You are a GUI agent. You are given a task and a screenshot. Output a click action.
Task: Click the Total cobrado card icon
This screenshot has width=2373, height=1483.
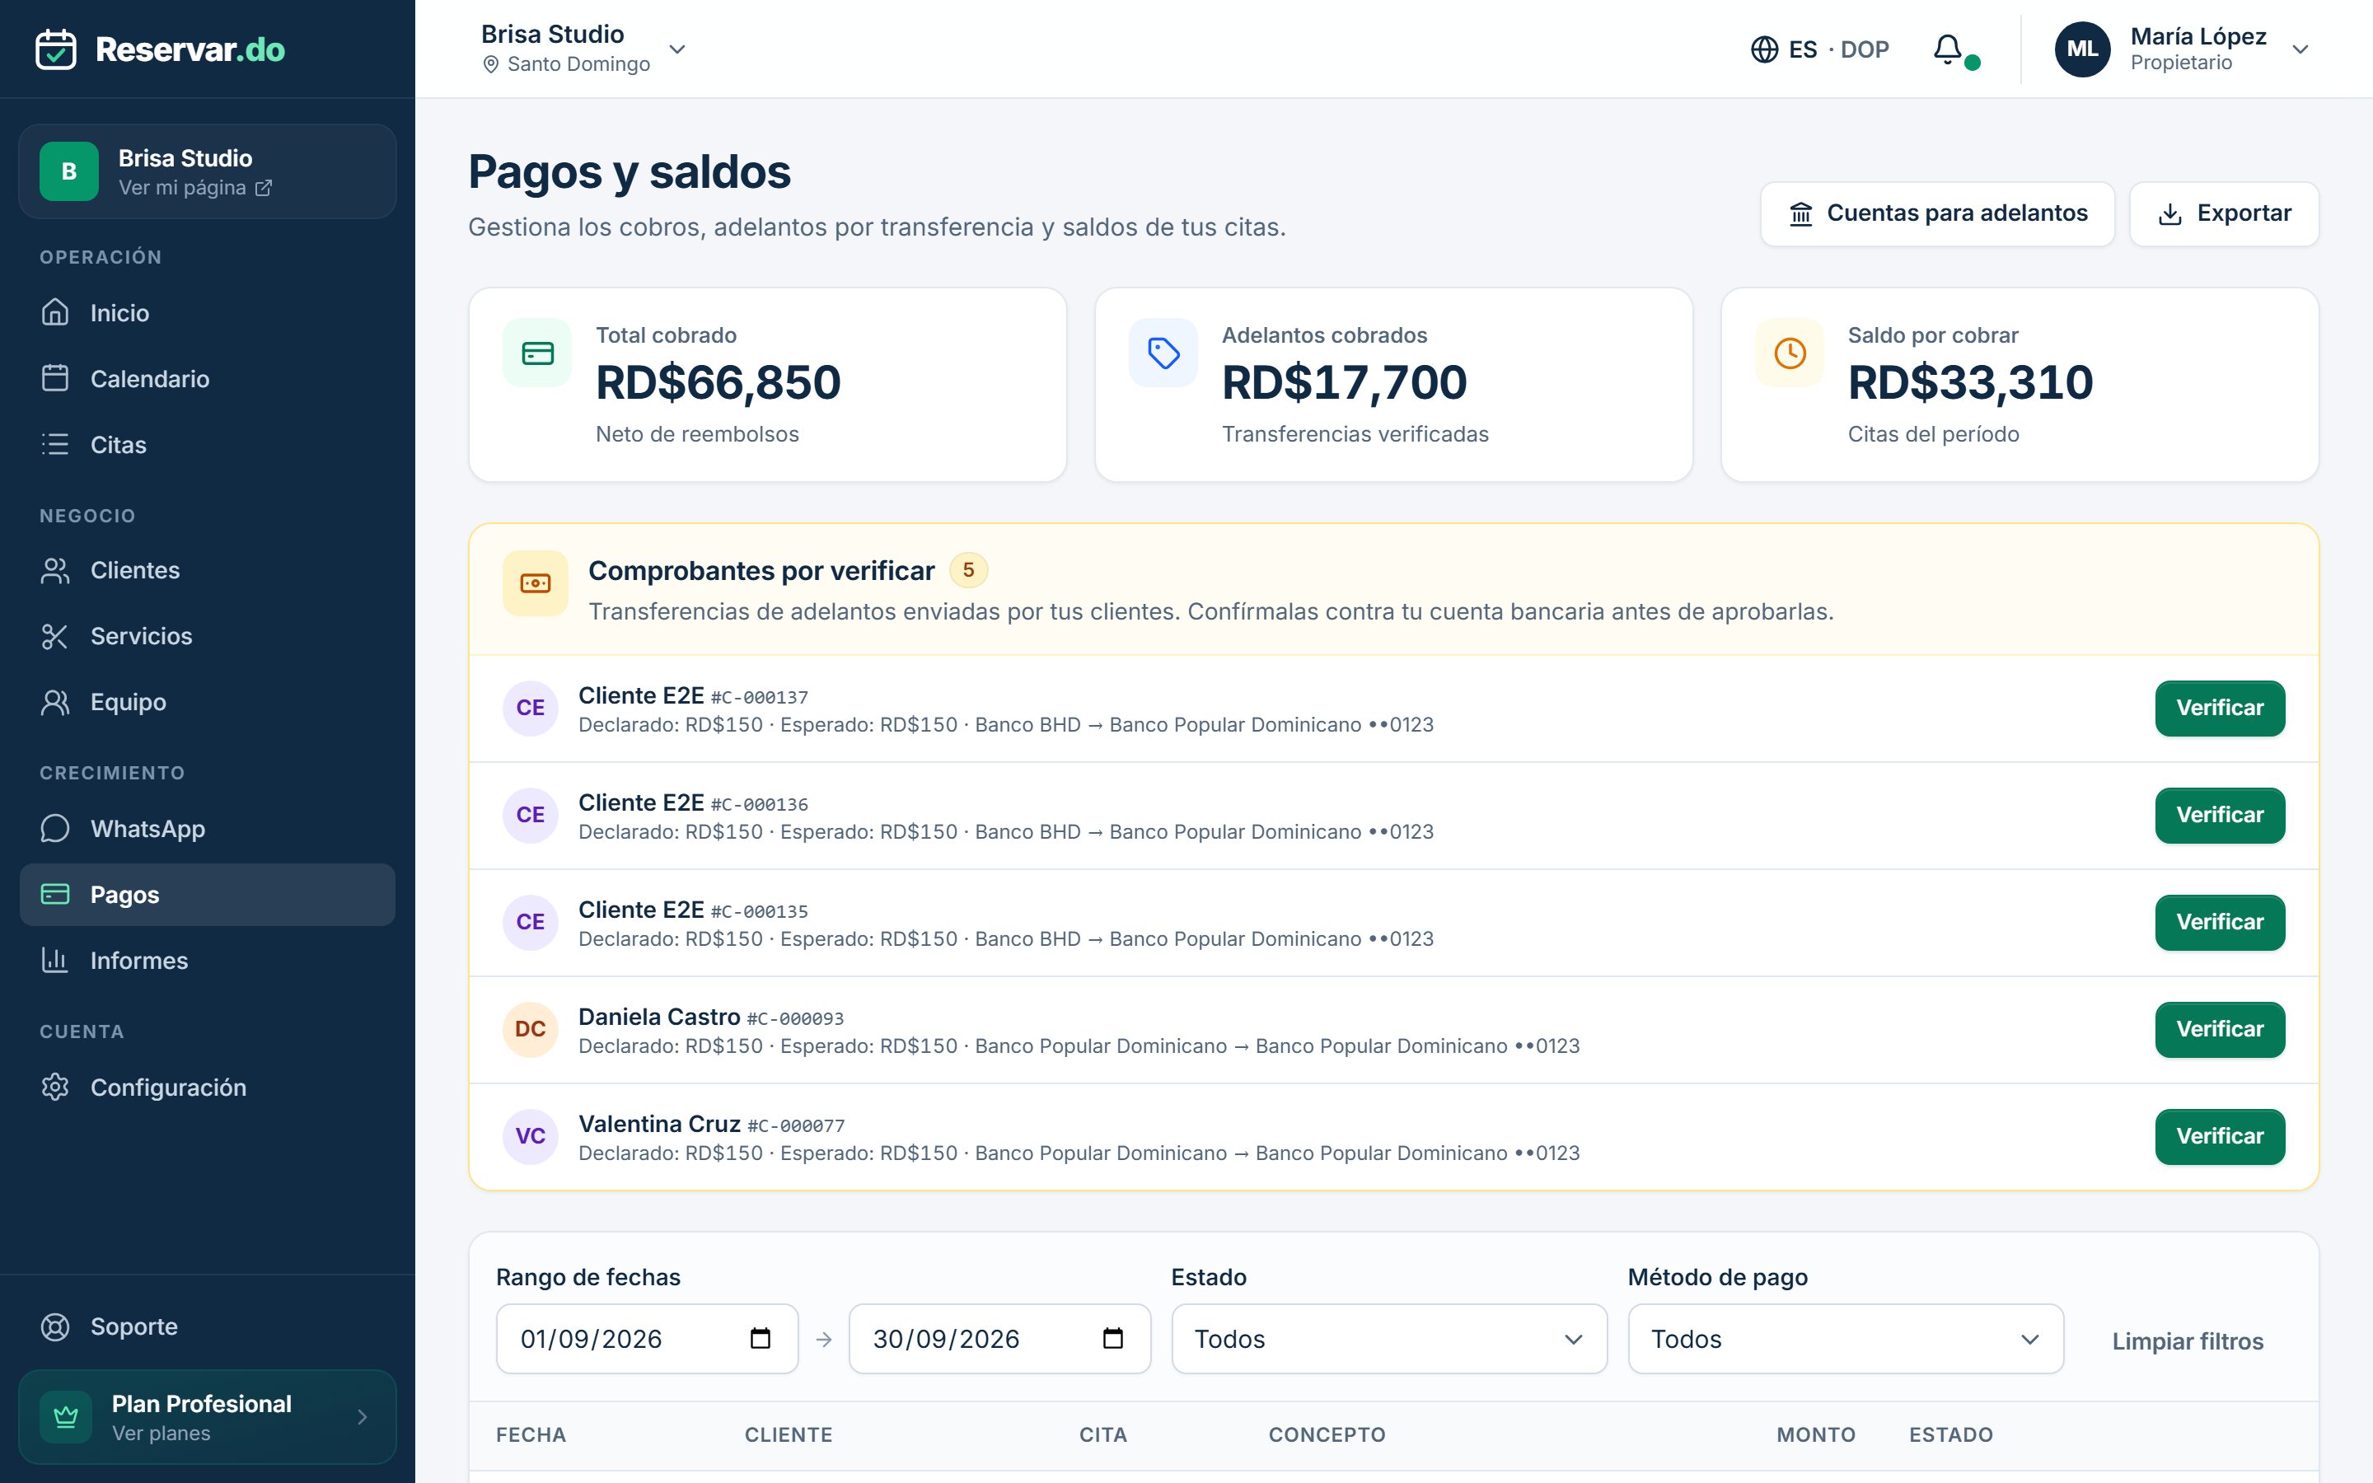[537, 353]
